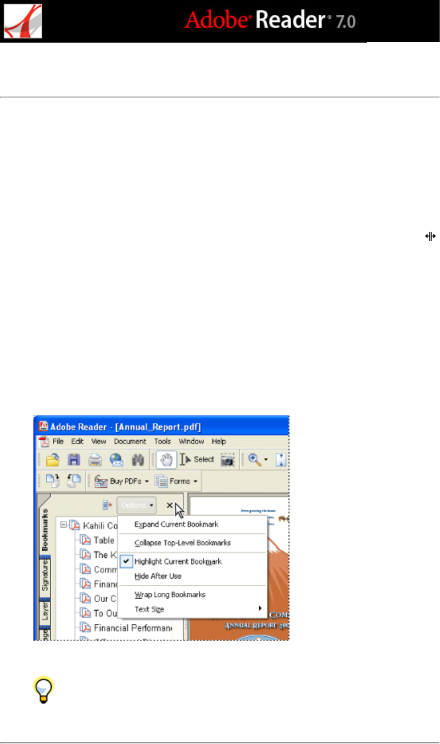Viewport: 440px width, 744px height.
Task: Open the File menu
Action: click(x=58, y=441)
